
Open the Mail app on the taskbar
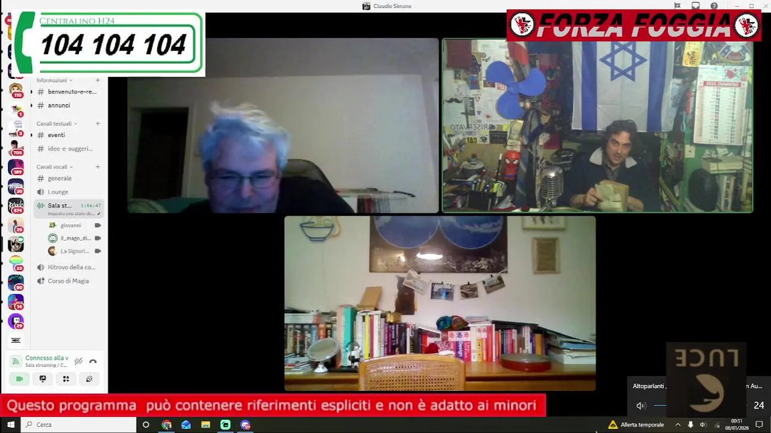pos(186,425)
